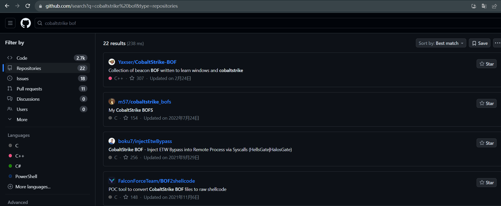This screenshot has width=501, height=206.
Task: Open the hamburger navigation menu
Action: 10,23
